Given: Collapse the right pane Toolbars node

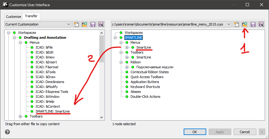Looking at the screenshot, I should (121, 52).
